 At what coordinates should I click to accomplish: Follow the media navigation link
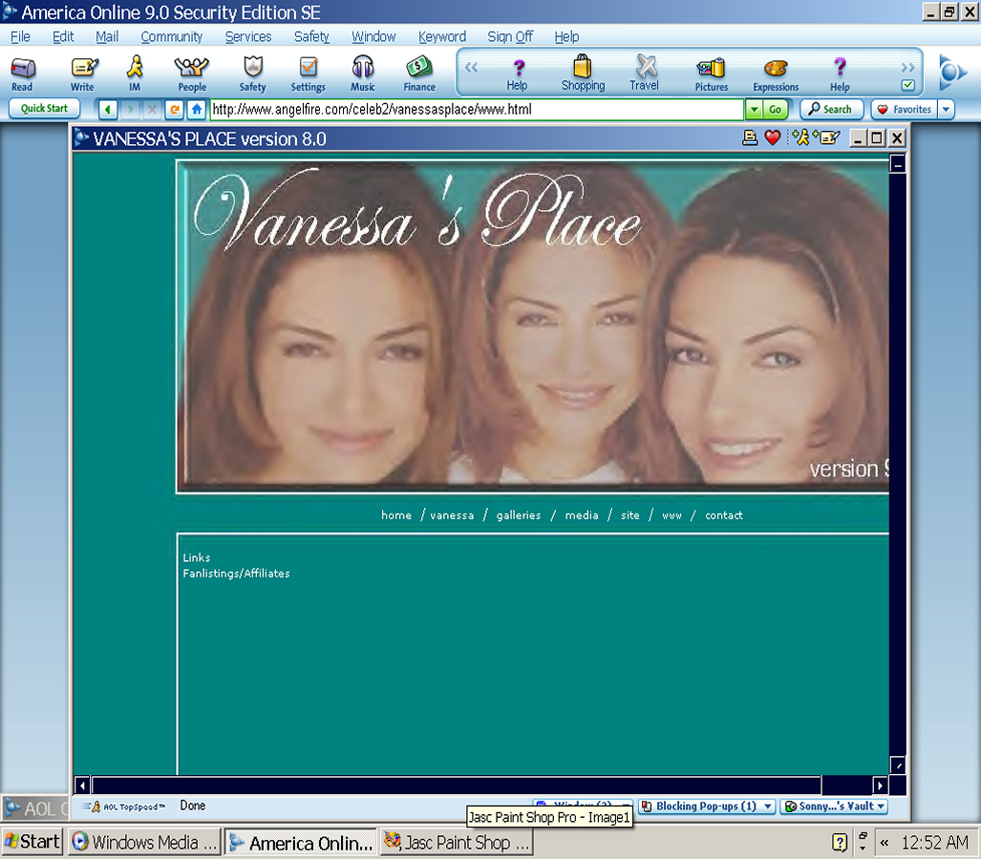click(581, 515)
